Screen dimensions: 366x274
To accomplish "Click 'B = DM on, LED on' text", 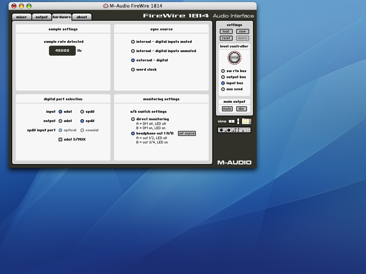I will click(x=151, y=128).
